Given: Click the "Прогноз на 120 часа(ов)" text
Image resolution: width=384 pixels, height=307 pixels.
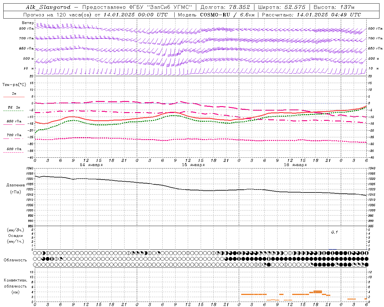Looking at the screenshot, I should (x=58, y=15).
